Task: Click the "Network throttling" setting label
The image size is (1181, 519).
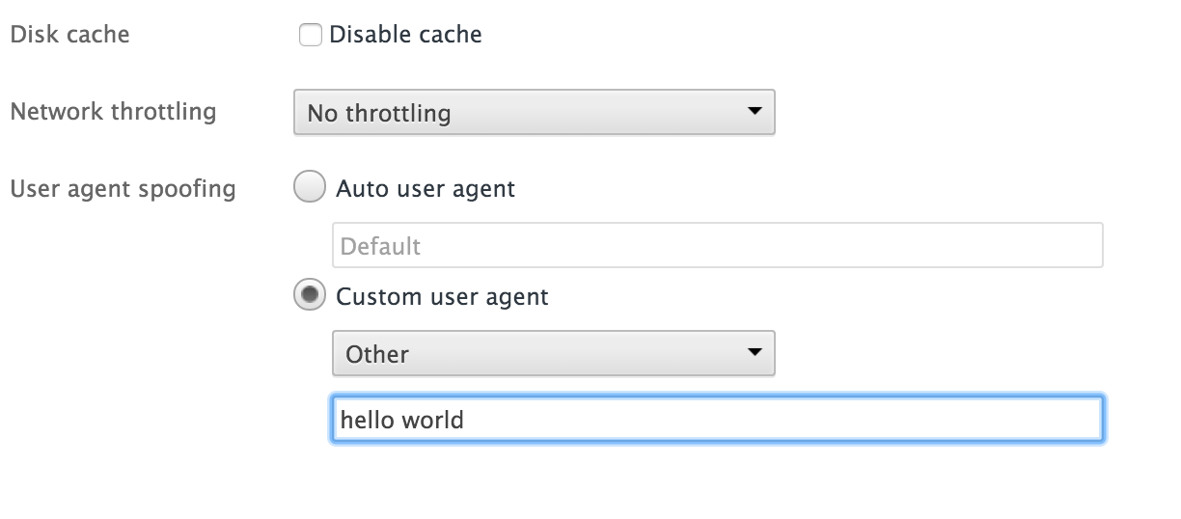Action: [x=113, y=111]
